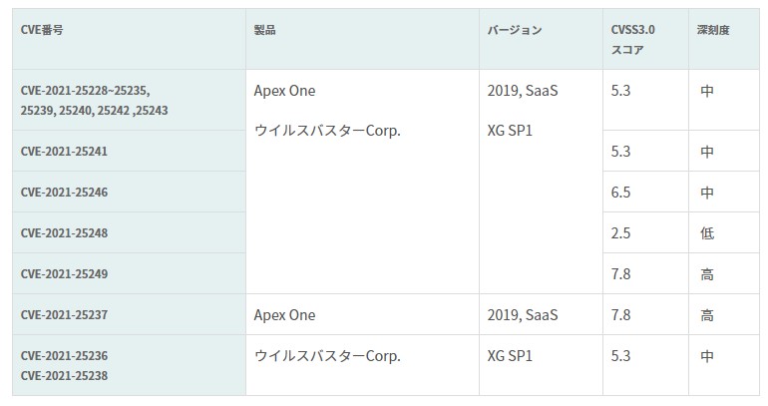Click the バージョン column header
Viewport: 768px width, 406px height.
(515, 30)
